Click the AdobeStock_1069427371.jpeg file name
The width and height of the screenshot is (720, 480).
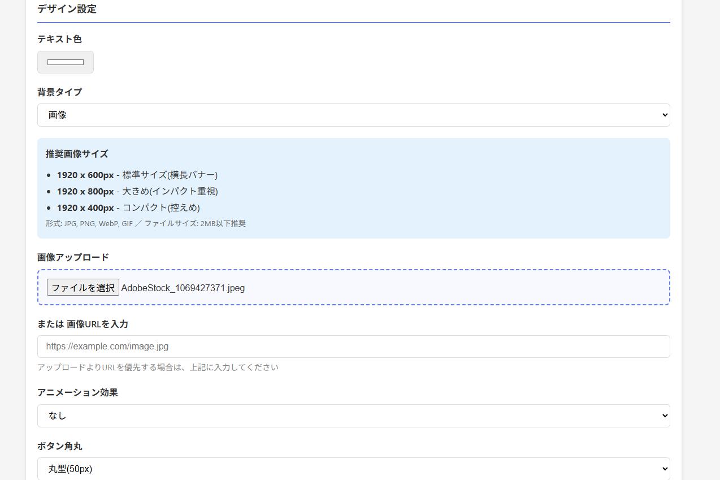(x=183, y=288)
